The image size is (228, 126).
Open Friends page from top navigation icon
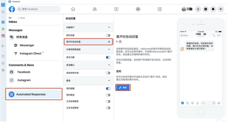tap(95, 9)
